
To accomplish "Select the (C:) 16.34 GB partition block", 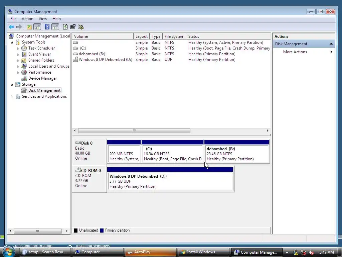I will [172, 152].
